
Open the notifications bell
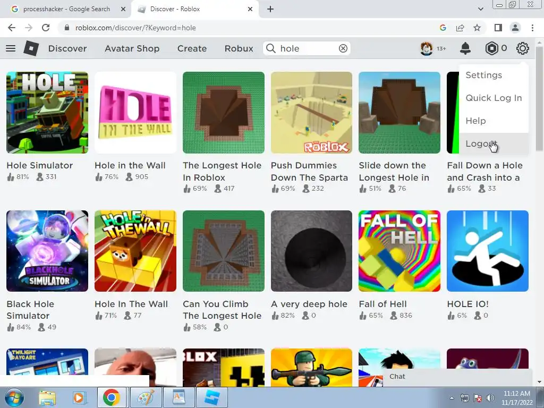(465, 48)
